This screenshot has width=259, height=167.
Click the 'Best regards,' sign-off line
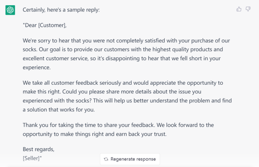click(x=39, y=149)
